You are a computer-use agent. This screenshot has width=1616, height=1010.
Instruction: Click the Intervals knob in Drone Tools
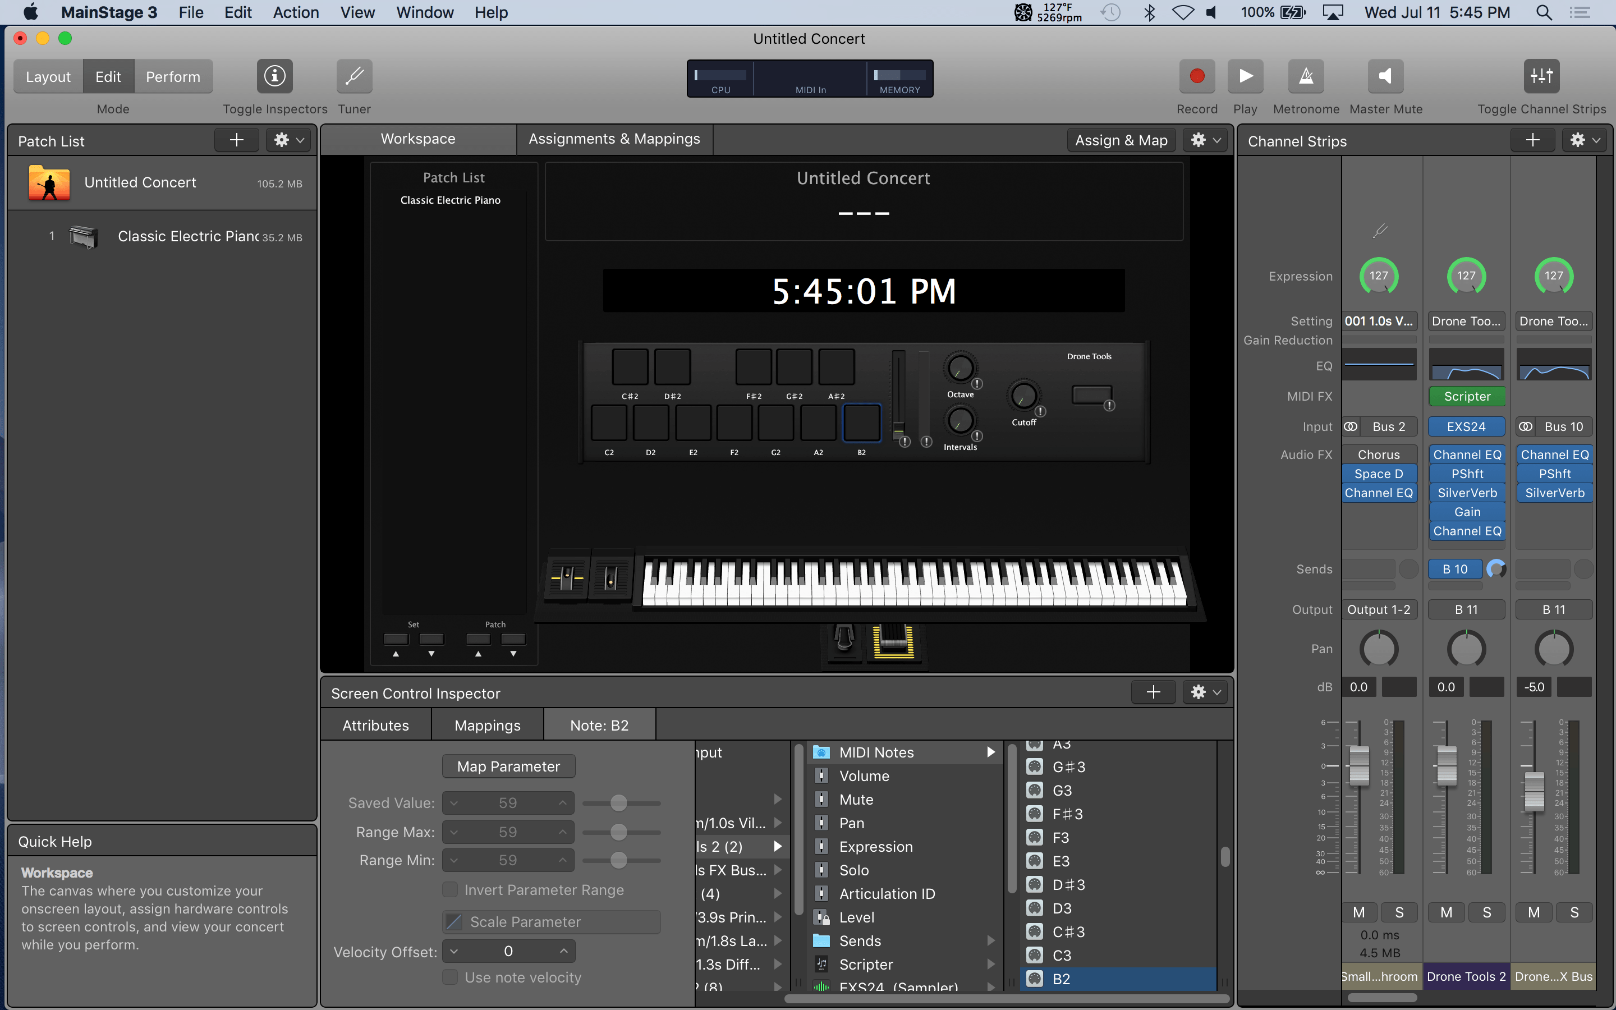click(x=959, y=420)
